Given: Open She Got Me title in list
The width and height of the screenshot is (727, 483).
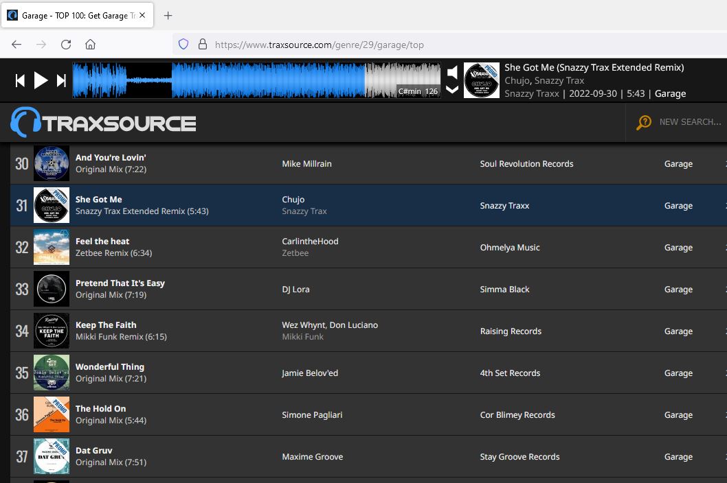Looking at the screenshot, I should tap(99, 200).
